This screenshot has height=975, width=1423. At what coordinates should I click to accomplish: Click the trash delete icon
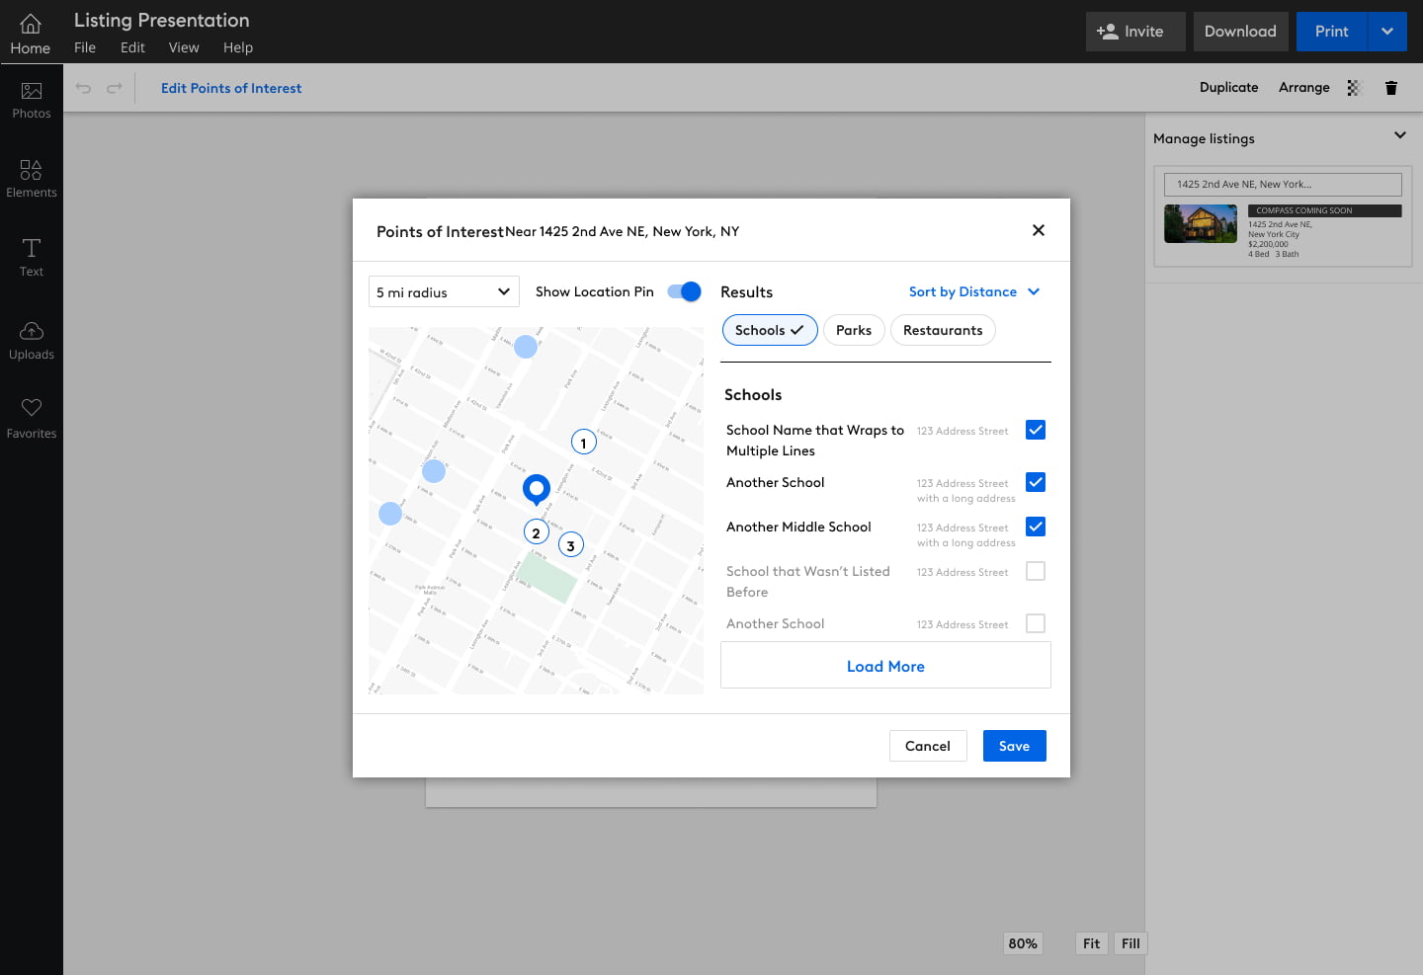1391,88
